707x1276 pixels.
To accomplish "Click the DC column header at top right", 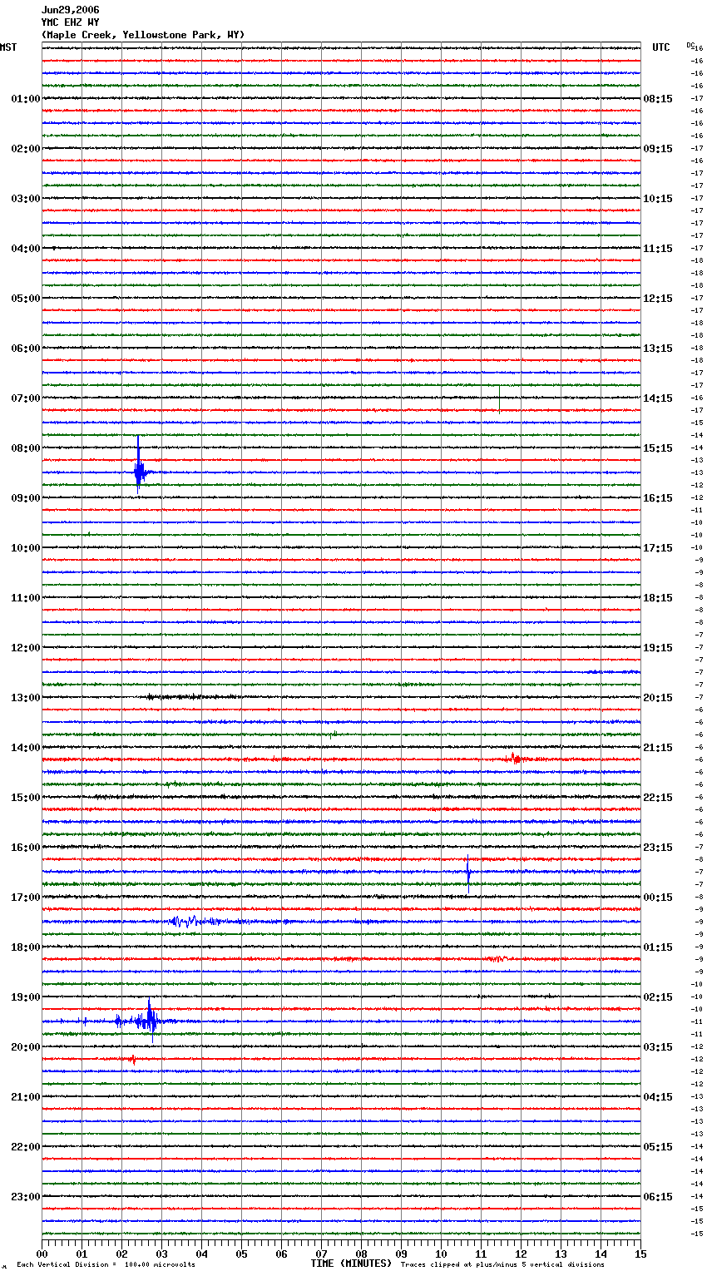I will (690, 45).
